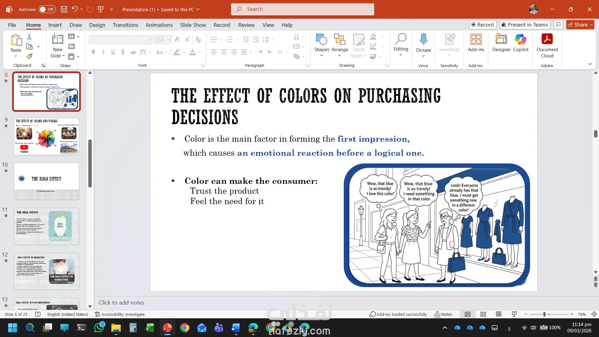599x337 pixels.
Task: Toggle Bold formatting
Action: 93,52
